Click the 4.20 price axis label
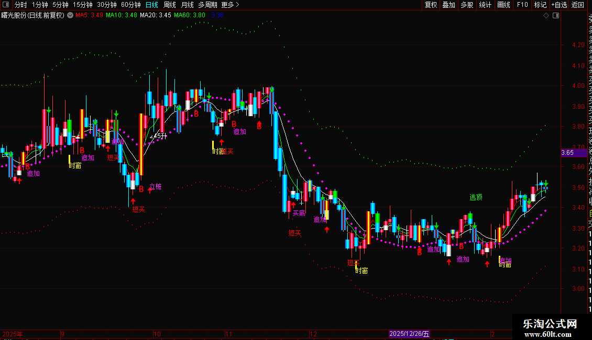The image size is (592, 340). click(x=578, y=45)
